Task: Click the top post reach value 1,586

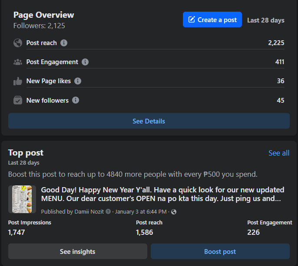Action: [x=144, y=232]
